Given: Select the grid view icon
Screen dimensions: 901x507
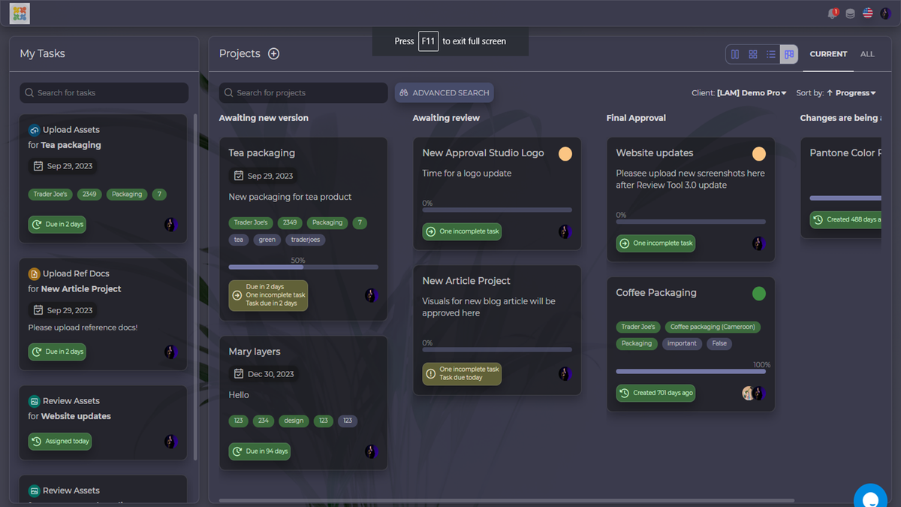Looking at the screenshot, I should click(x=752, y=54).
